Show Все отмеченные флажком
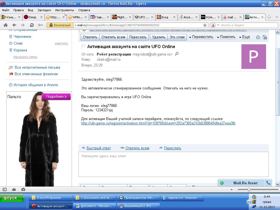Viewport: 280px width, 210px height. (36, 74)
